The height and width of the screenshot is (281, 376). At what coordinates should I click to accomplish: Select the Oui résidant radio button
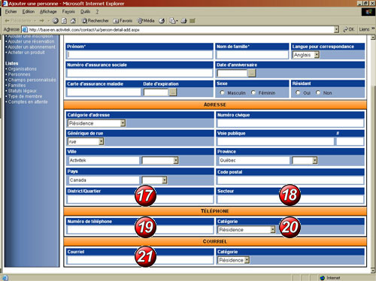click(298, 92)
